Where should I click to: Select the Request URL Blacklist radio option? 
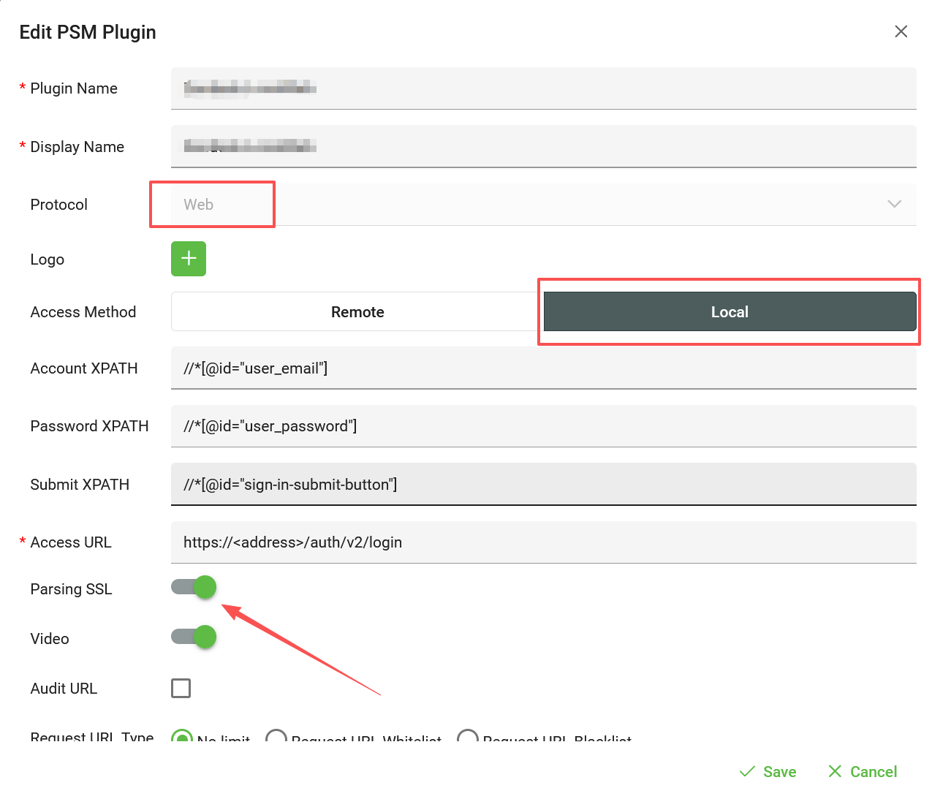tap(468, 737)
